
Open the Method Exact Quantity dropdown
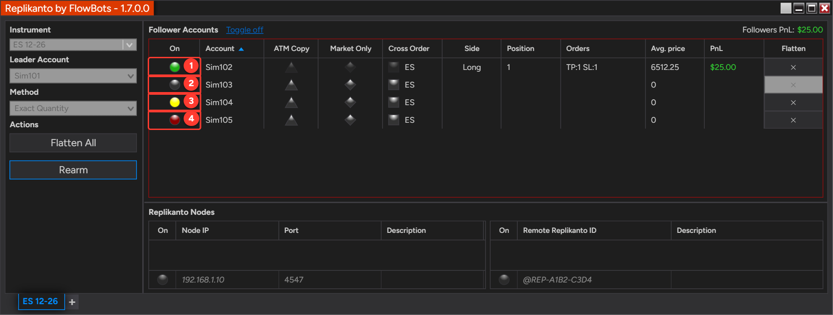(x=73, y=108)
